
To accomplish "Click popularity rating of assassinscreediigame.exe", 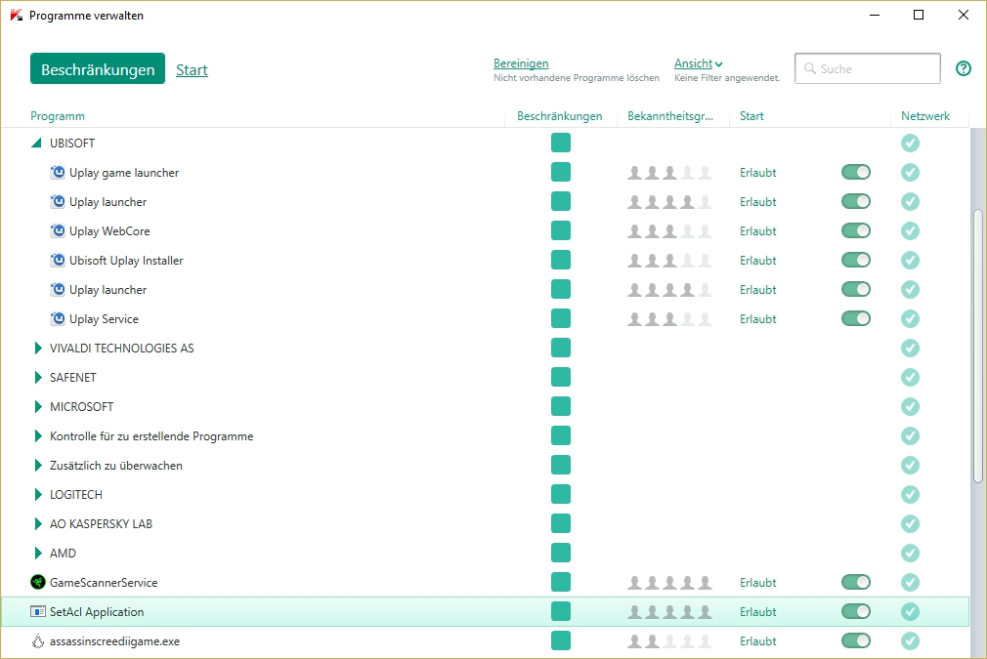I will (x=669, y=640).
